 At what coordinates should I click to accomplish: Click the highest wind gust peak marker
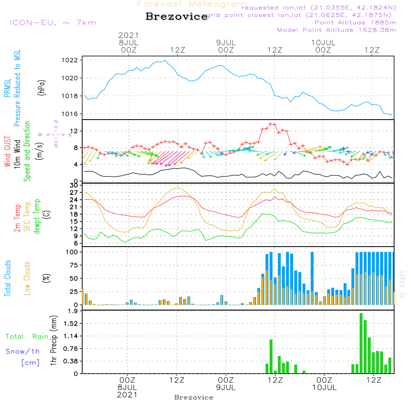click(x=271, y=124)
